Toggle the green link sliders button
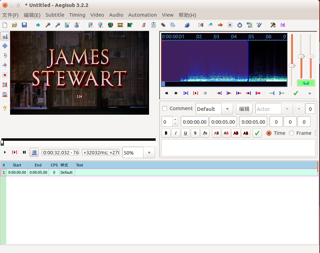The width and height of the screenshot is (320, 253). pyautogui.click(x=306, y=83)
